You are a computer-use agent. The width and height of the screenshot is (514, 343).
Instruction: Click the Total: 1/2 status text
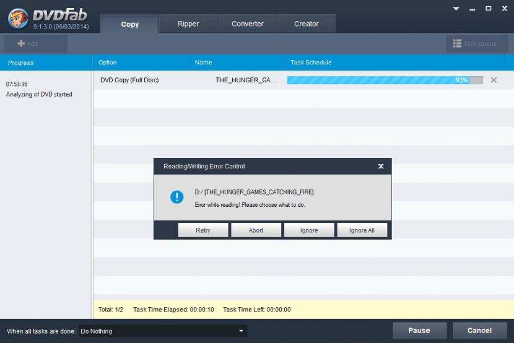click(111, 310)
